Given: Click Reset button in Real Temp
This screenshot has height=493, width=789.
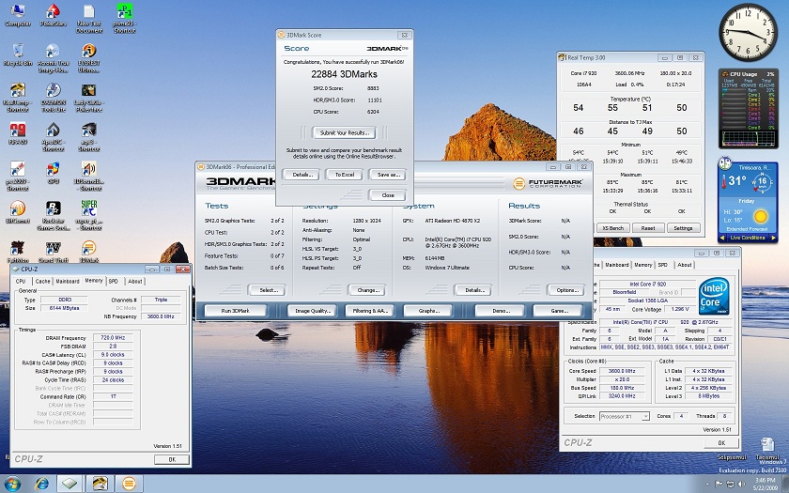Looking at the screenshot, I should (x=647, y=228).
